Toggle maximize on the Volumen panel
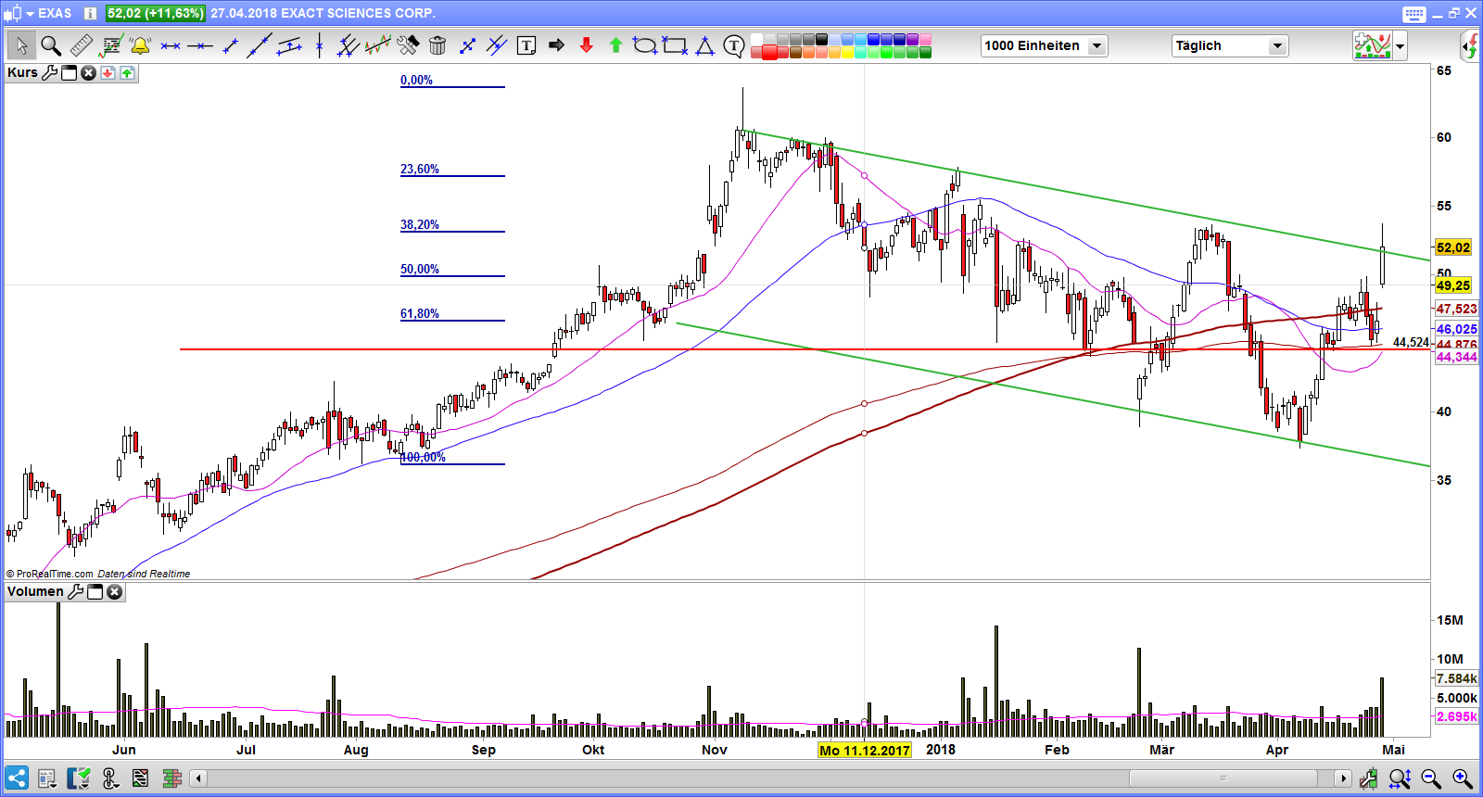This screenshot has width=1483, height=797. [95, 591]
